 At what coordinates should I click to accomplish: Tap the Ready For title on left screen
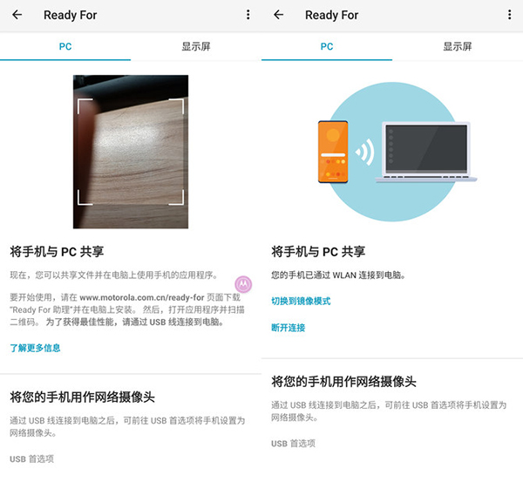click(71, 15)
